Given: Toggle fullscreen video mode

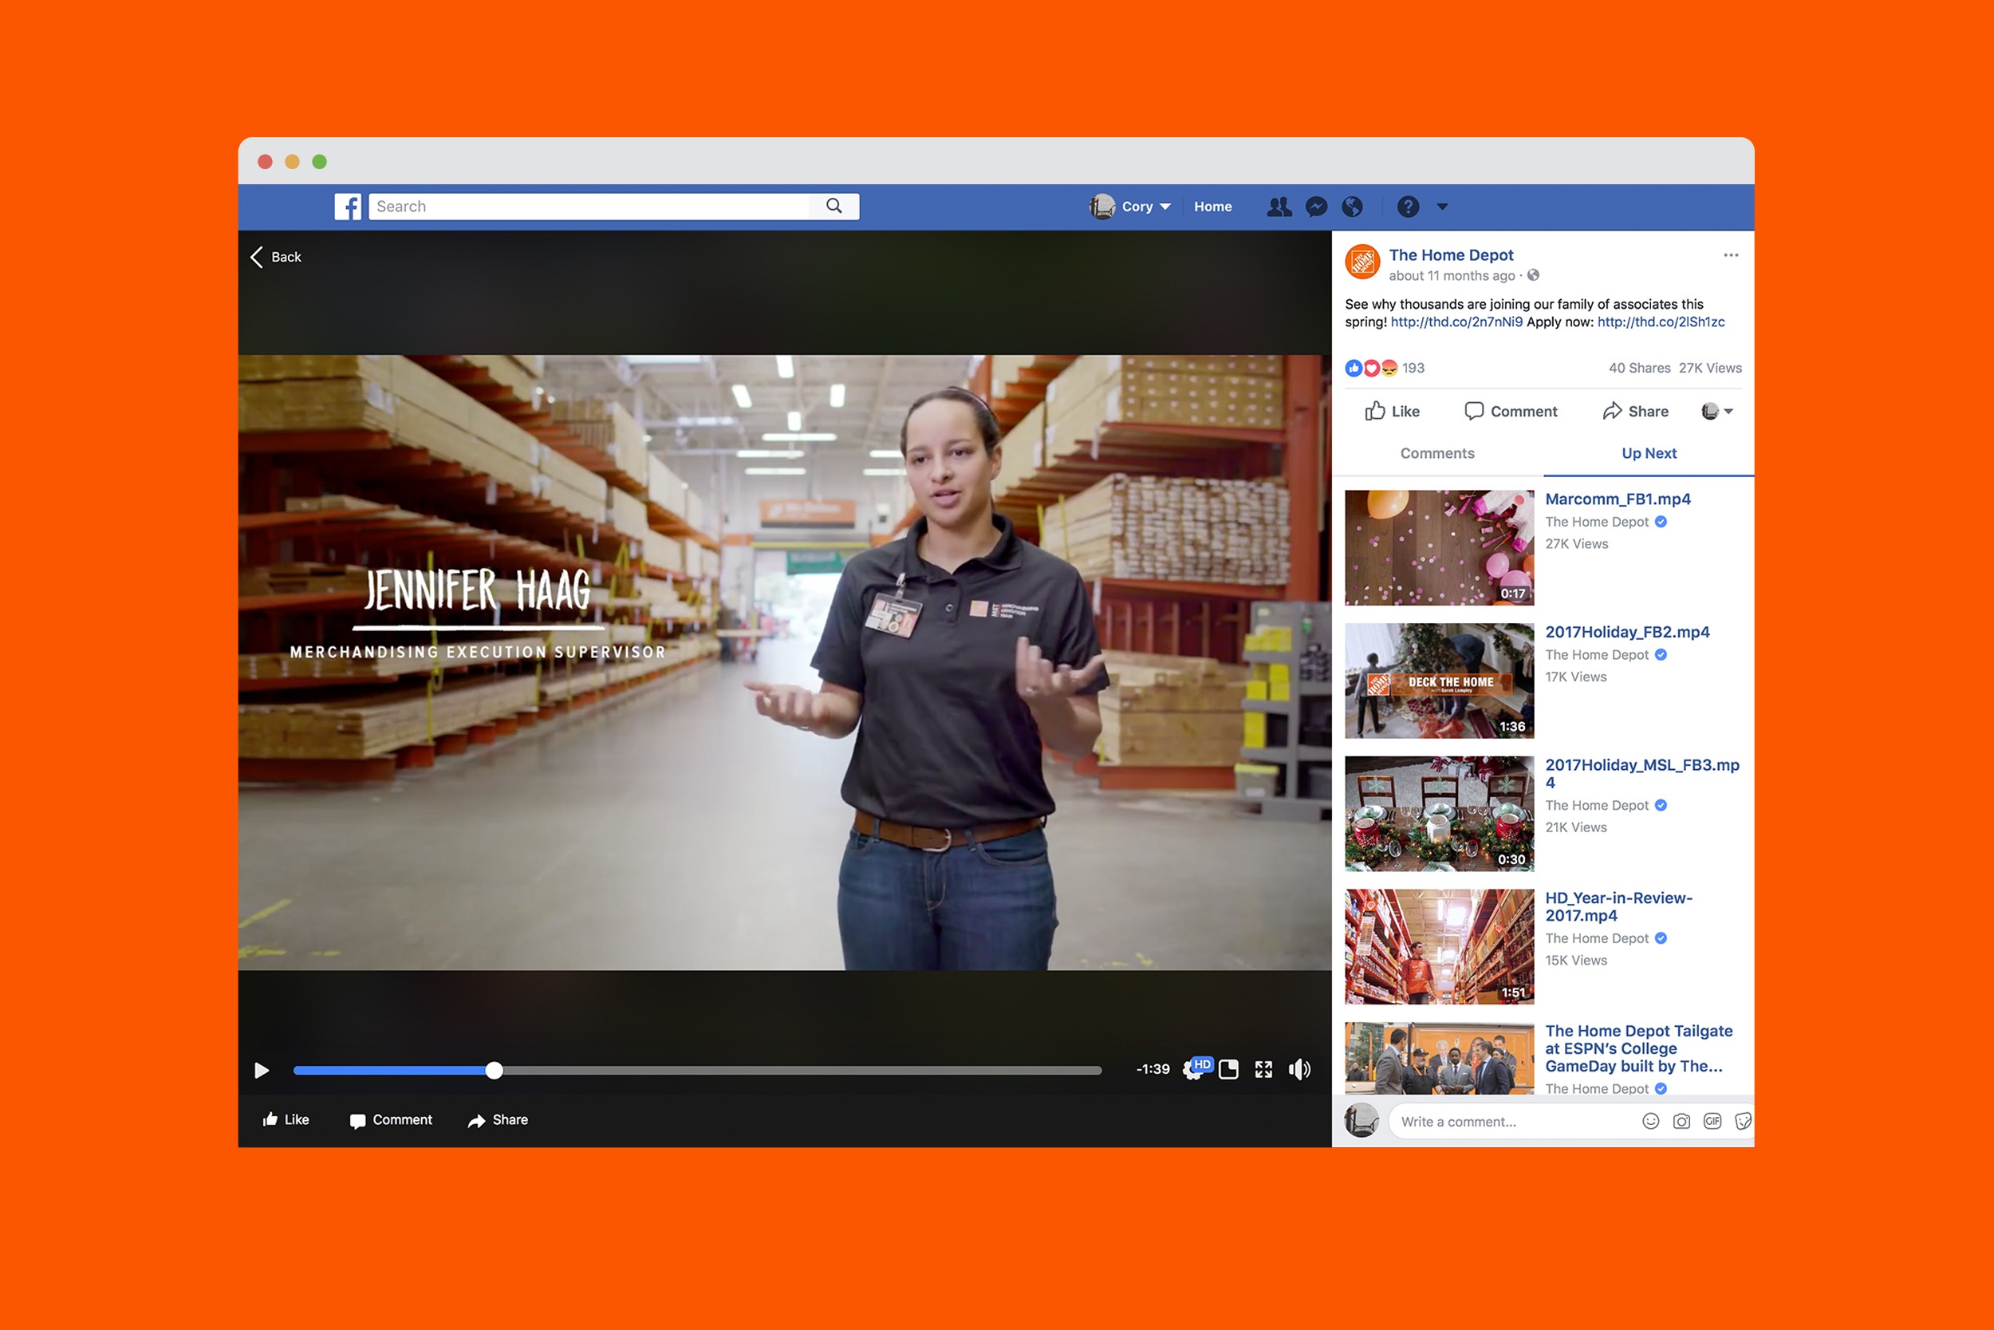Looking at the screenshot, I should click(x=1263, y=1070).
